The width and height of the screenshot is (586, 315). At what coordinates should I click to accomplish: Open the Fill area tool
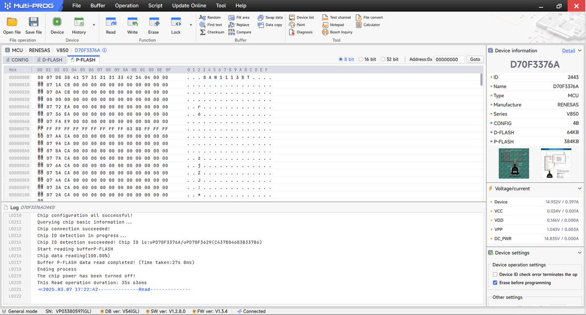[x=239, y=18]
